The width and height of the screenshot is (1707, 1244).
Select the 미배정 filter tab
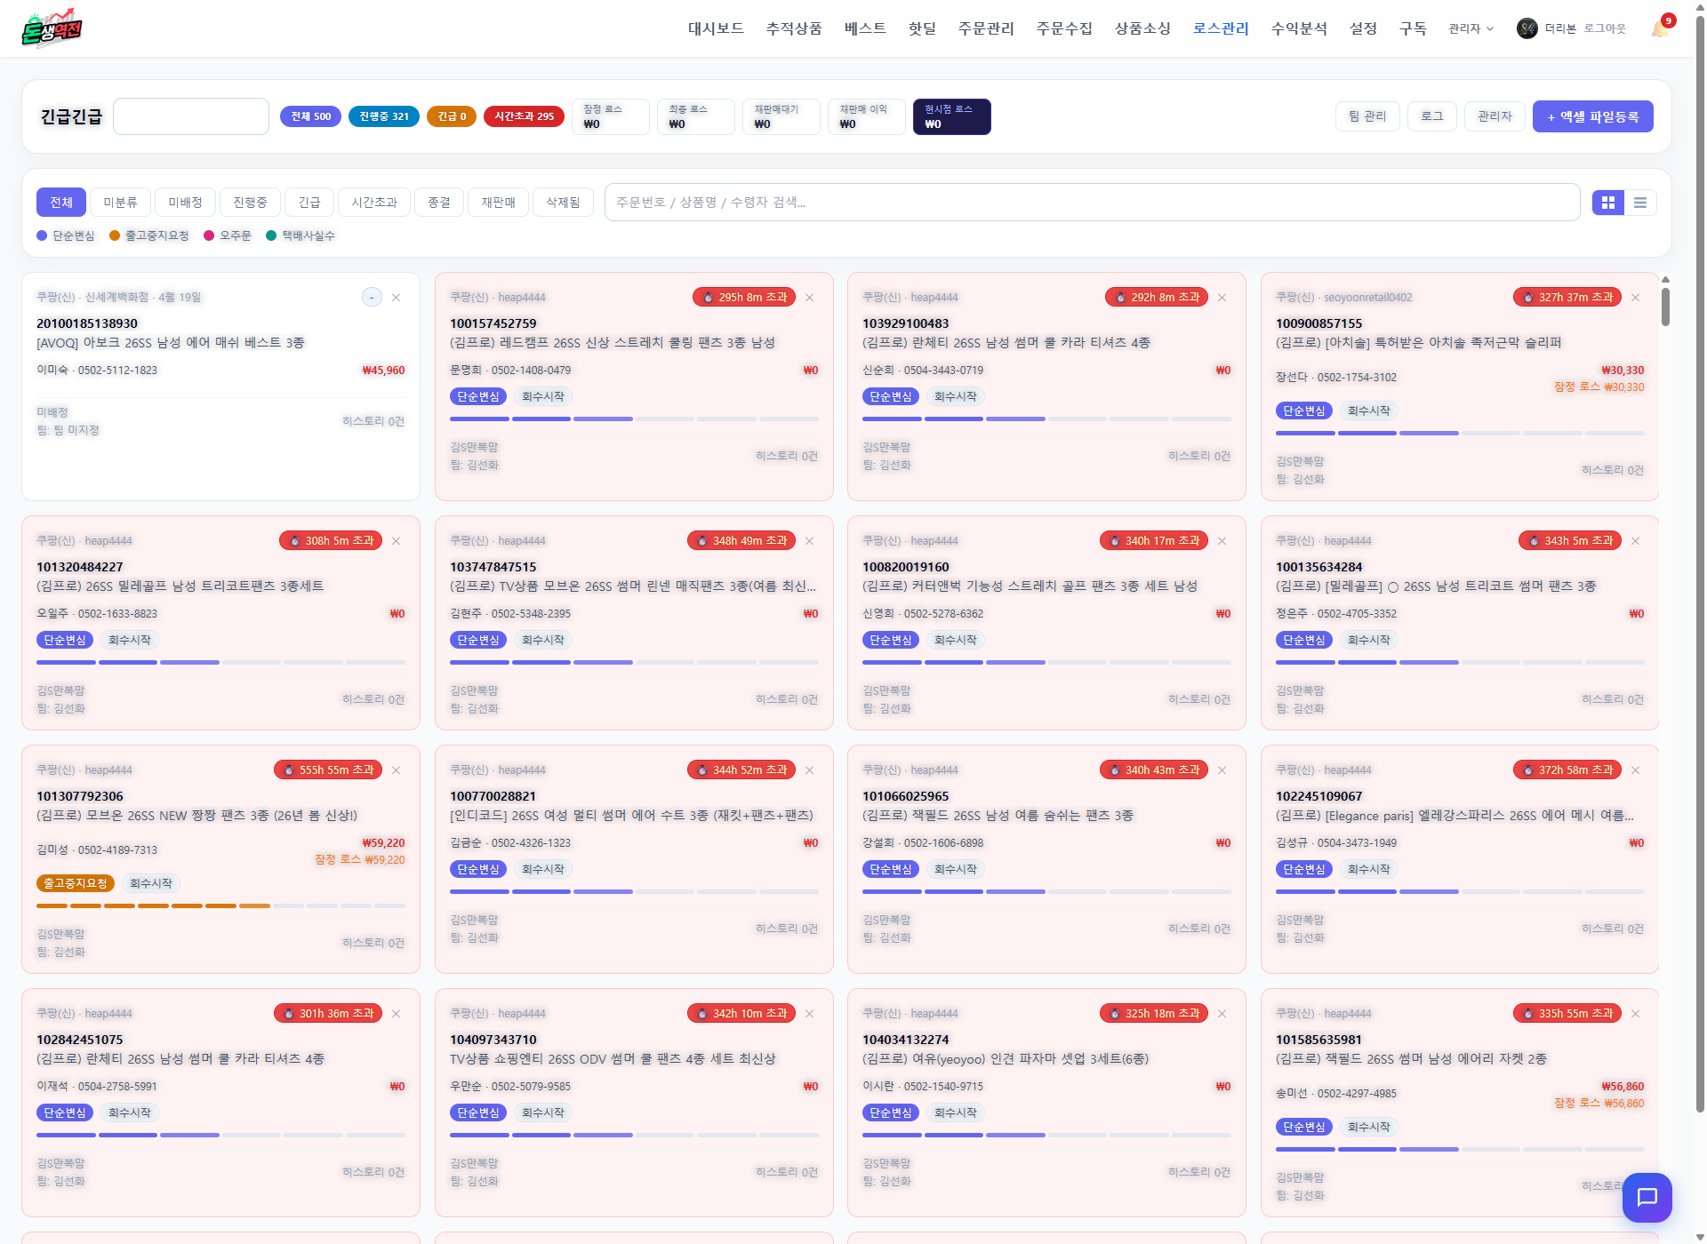pyautogui.click(x=185, y=203)
